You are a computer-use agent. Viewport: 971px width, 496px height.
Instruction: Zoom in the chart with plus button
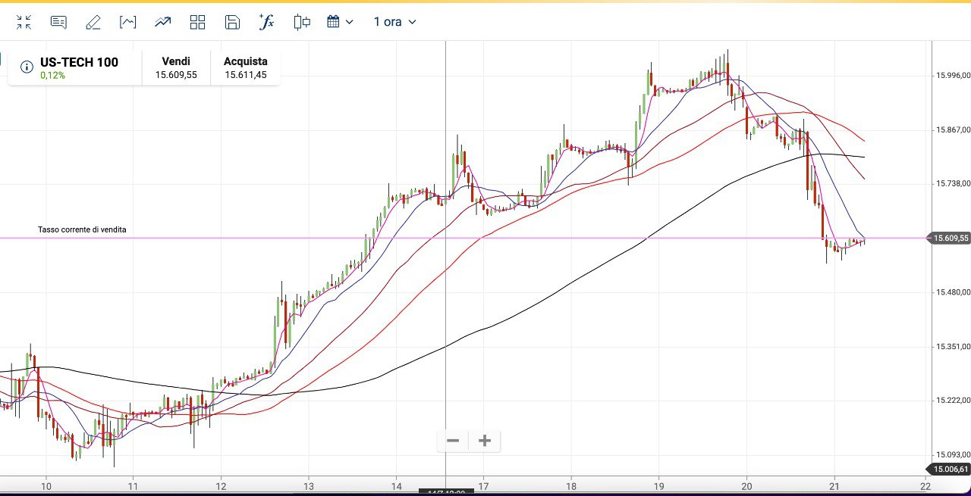(x=485, y=441)
